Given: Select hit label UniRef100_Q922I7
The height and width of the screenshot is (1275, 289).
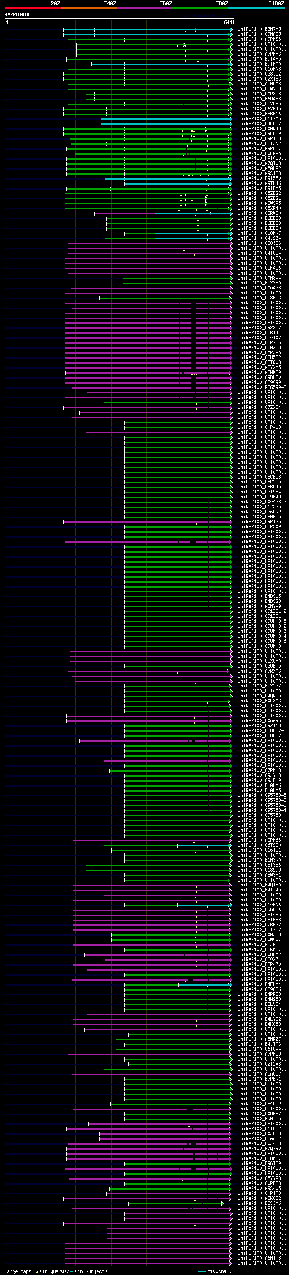Looking at the screenshot, I should [x=259, y=327].
